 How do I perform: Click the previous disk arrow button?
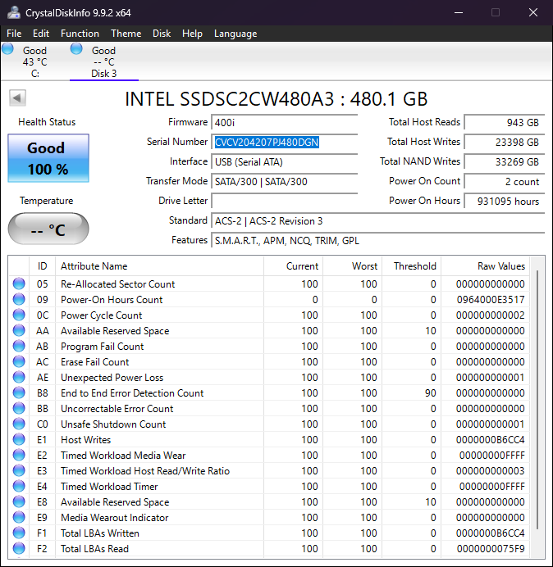(x=17, y=98)
